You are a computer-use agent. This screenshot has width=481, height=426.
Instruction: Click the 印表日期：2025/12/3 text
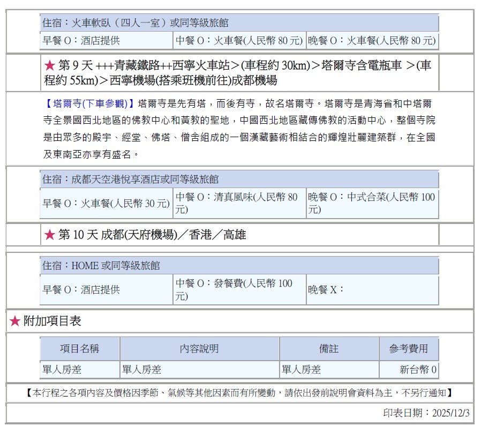click(x=426, y=413)
